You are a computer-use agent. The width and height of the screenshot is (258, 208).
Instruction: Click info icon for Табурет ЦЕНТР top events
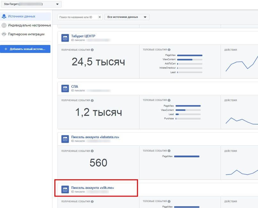tap(169, 50)
